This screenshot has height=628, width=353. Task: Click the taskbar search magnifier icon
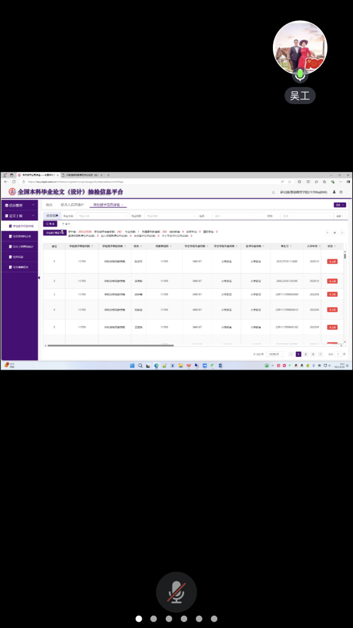click(x=141, y=365)
